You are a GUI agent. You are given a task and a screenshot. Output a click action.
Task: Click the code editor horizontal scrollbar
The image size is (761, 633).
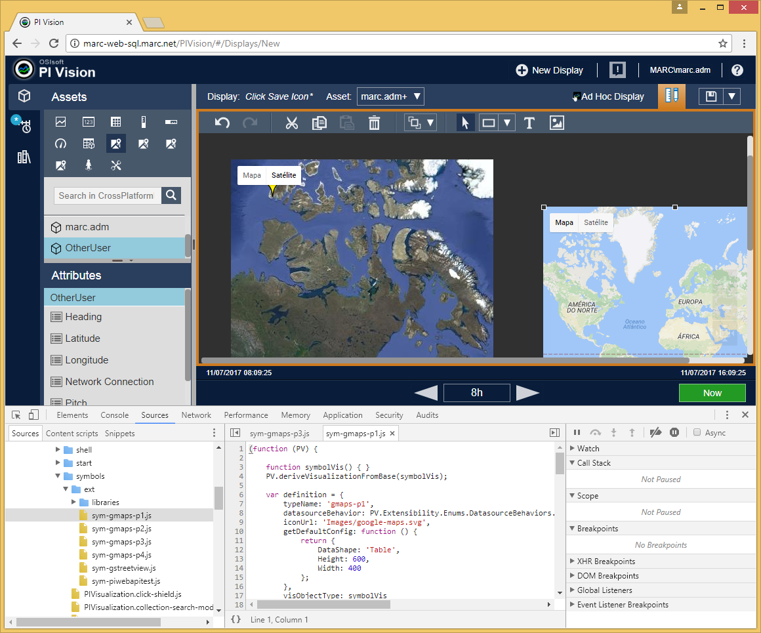(323, 604)
